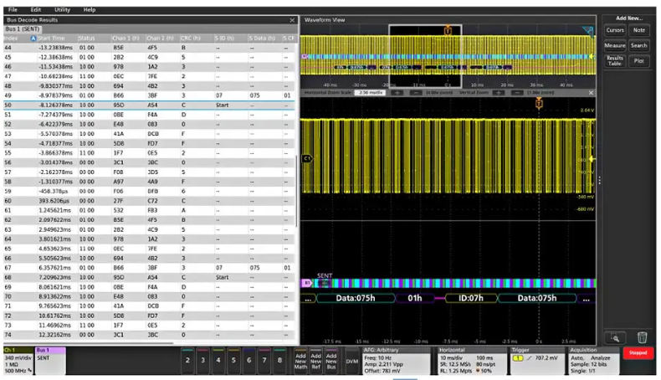The height and width of the screenshot is (380, 661).
Task: Click the Horizontal Zoom Scale value field
Action: 370,92
